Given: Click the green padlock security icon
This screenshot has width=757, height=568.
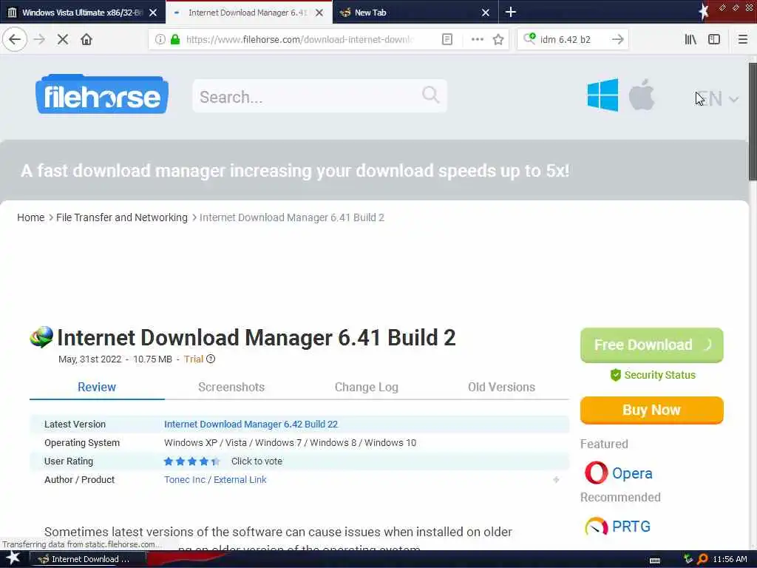Looking at the screenshot, I should click(x=175, y=39).
